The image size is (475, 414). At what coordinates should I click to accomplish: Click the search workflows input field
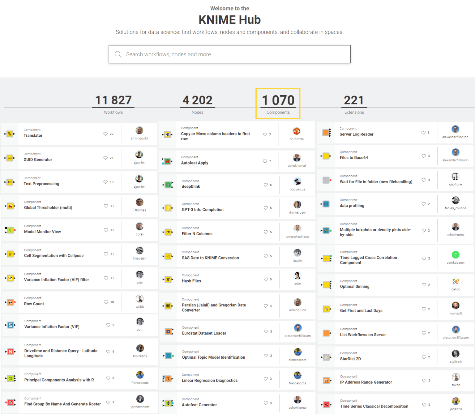tap(229, 54)
